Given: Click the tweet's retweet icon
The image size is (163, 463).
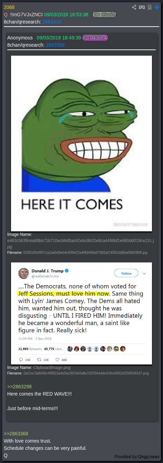Looking at the screenshot, I should coord(39,360).
